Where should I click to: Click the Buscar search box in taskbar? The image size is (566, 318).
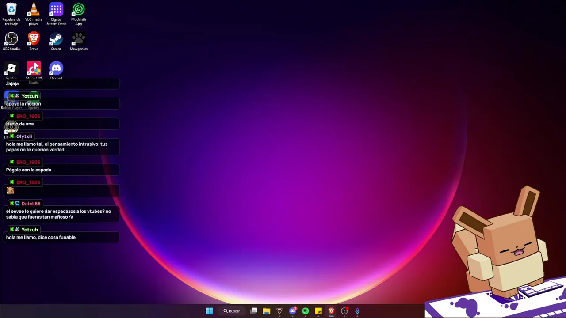point(232,311)
